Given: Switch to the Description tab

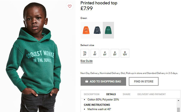Looking at the screenshot, I should point(92,94).
